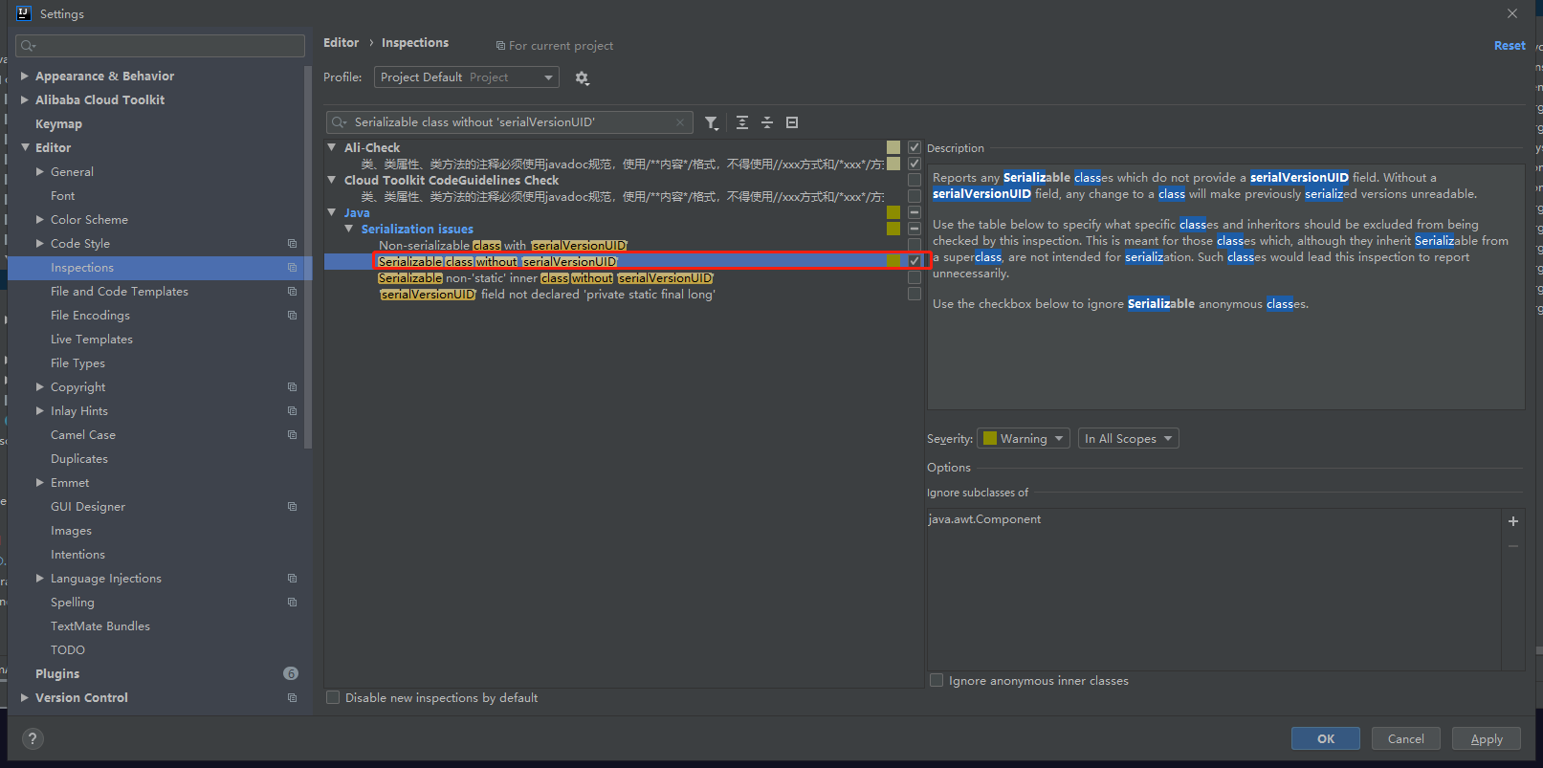This screenshot has height=768, width=1543.
Task: Click the search icon in settings search box
Action: 28,46
